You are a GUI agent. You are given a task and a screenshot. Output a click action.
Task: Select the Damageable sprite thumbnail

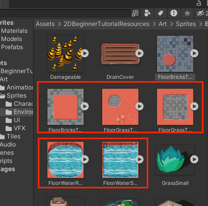click(66, 54)
